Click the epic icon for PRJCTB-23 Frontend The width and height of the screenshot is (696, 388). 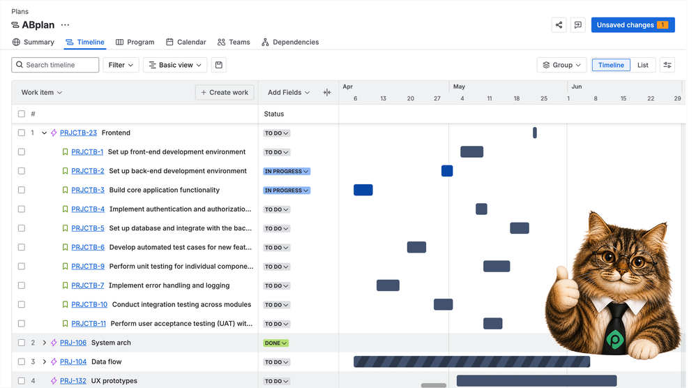(x=54, y=133)
